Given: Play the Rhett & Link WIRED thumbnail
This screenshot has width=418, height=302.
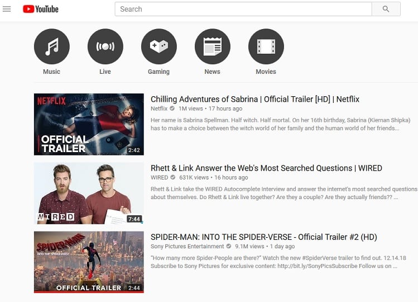Looking at the screenshot, I should pos(89,194).
